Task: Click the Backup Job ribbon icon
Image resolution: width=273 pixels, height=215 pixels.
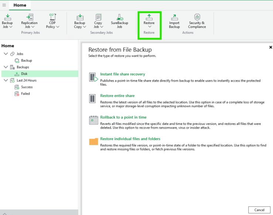Action: 7,17
